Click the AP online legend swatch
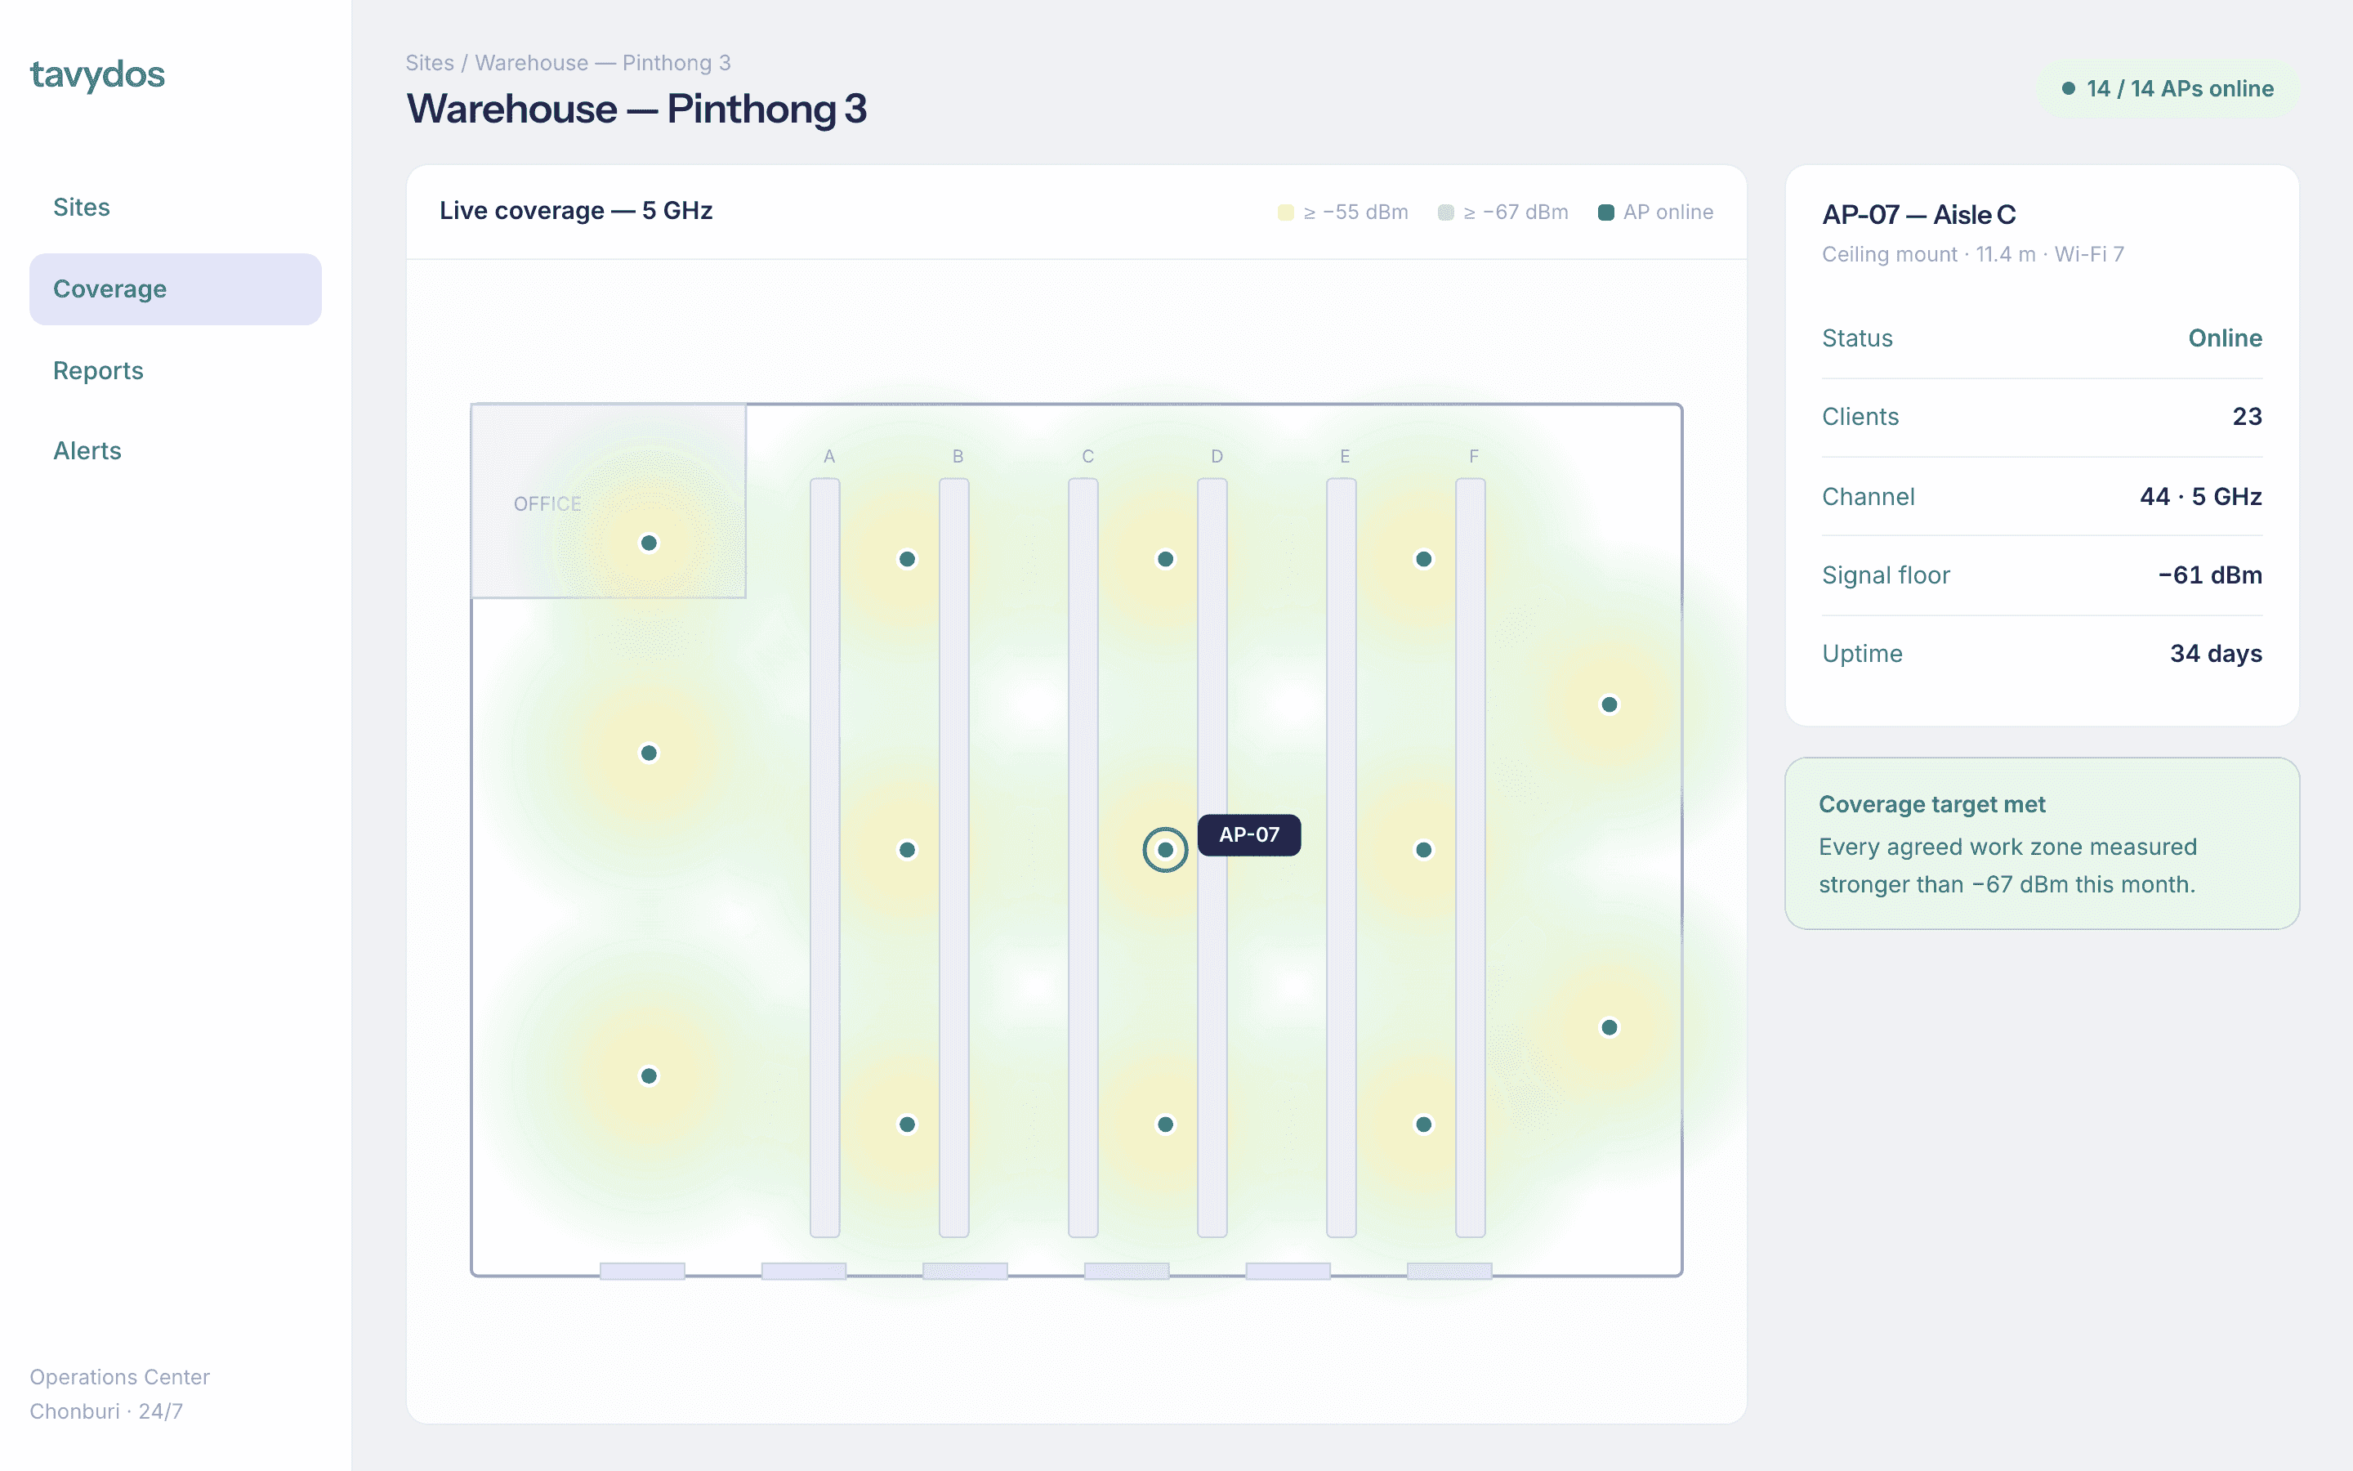 point(1606,212)
